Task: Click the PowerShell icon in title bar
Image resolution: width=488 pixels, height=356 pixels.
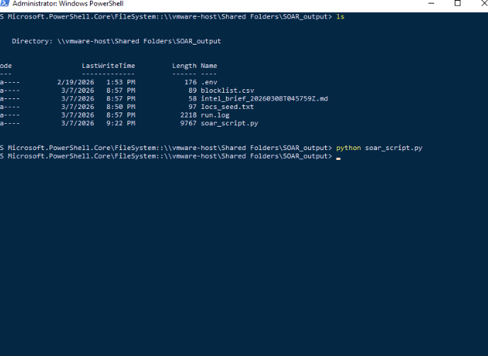Action: (4, 4)
